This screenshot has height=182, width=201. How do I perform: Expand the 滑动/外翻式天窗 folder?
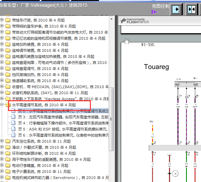(x=2, y=147)
